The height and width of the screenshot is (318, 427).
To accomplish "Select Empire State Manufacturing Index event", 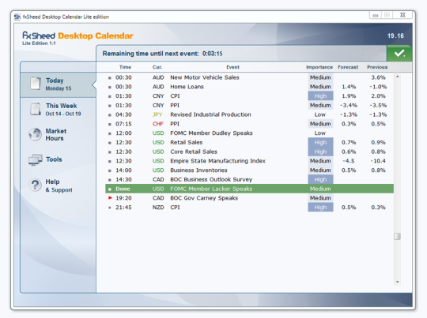I will [249, 161].
